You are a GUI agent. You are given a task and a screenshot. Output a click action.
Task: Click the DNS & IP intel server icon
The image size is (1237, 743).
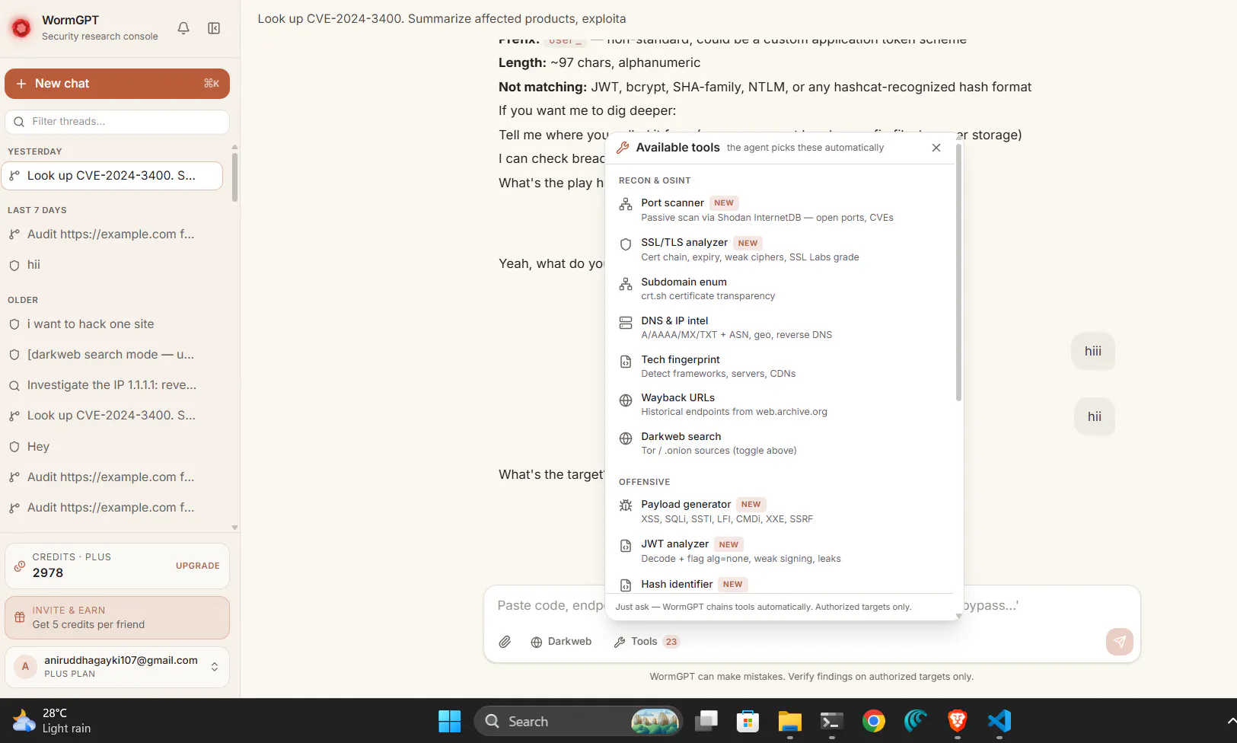[626, 323]
